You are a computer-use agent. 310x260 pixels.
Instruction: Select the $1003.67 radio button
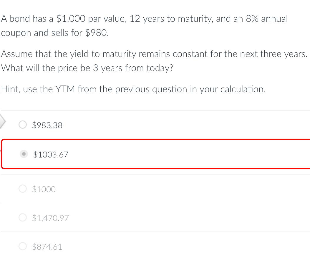coord(24,154)
